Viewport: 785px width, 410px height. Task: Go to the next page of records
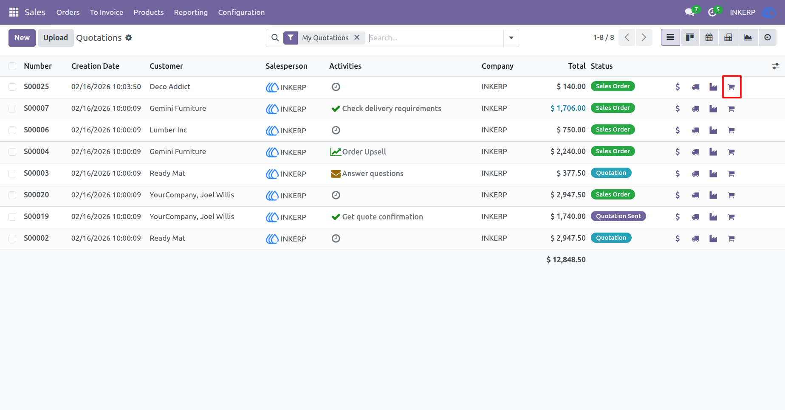click(x=644, y=38)
